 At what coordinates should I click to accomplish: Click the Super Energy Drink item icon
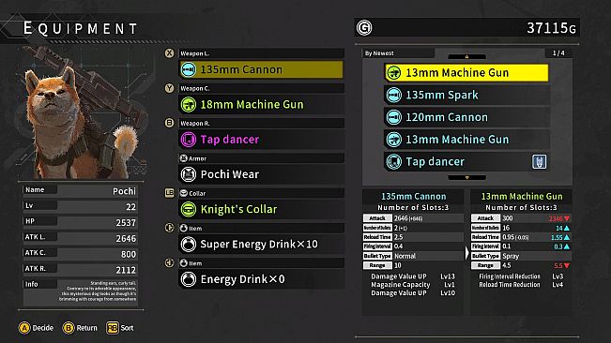click(189, 245)
